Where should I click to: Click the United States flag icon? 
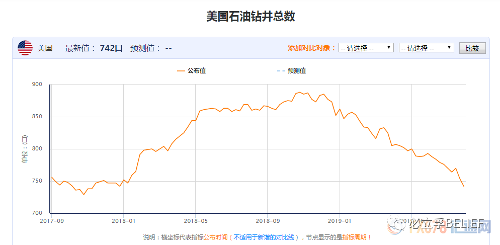coord(25,48)
